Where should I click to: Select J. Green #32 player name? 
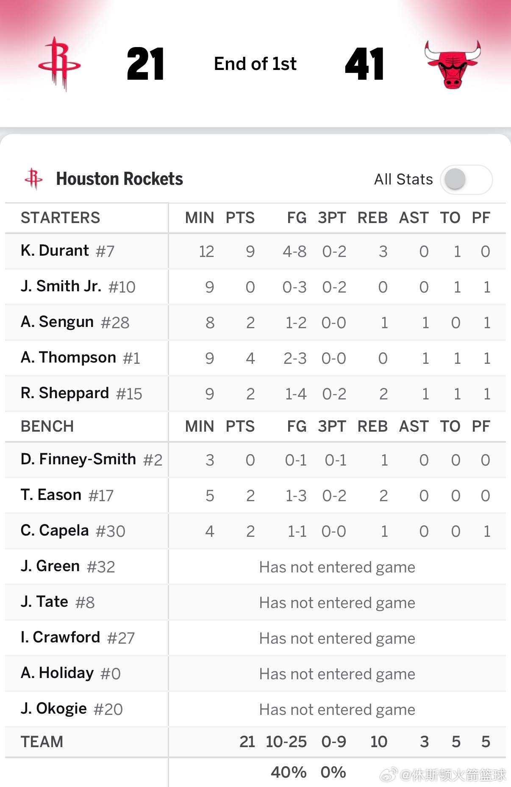click(68, 567)
